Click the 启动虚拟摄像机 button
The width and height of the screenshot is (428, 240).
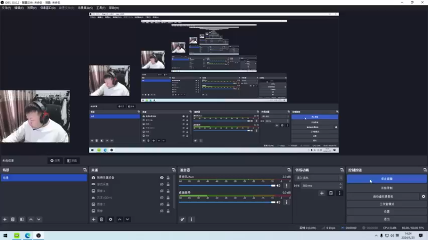(383, 196)
